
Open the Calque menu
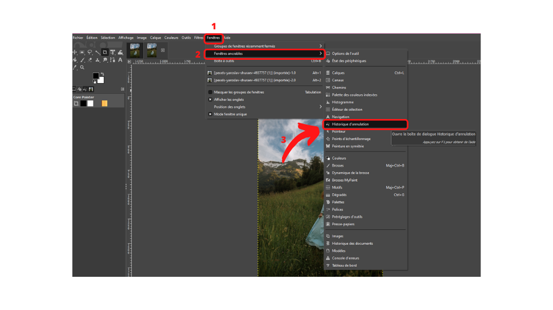tap(155, 38)
